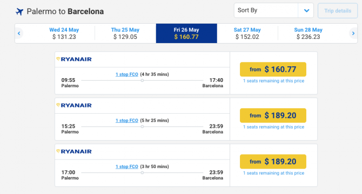Choose $189.20 fare for 15:25 flight
The image size is (362, 194).
tap(273, 115)
